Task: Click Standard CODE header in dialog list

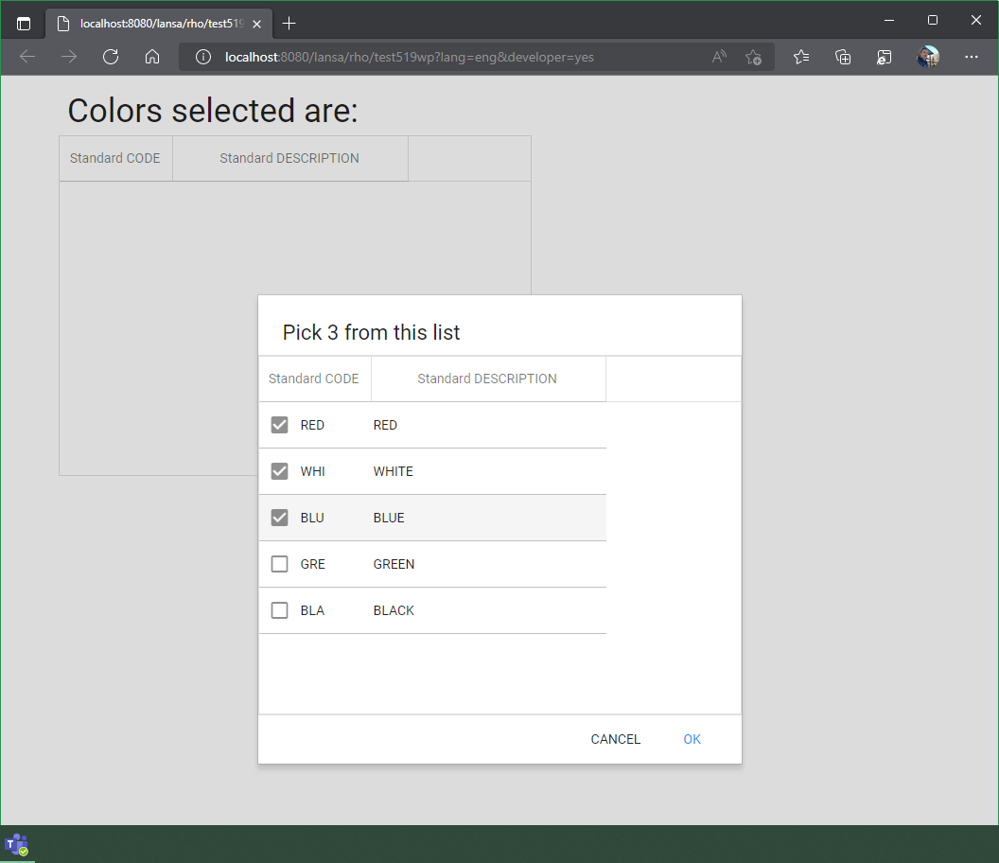Action: click(313, 379)
